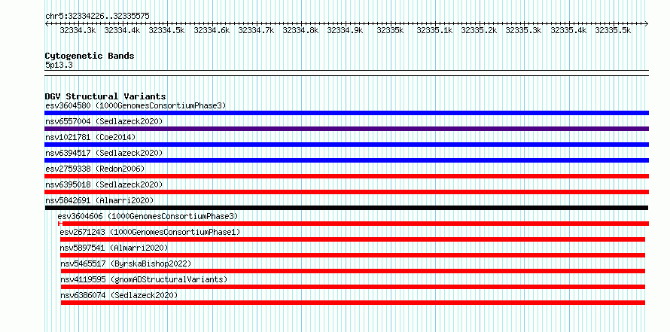Select the red bar under nsv5897541
The height and width of the screenshot is (332, 670).
[352, 255]
